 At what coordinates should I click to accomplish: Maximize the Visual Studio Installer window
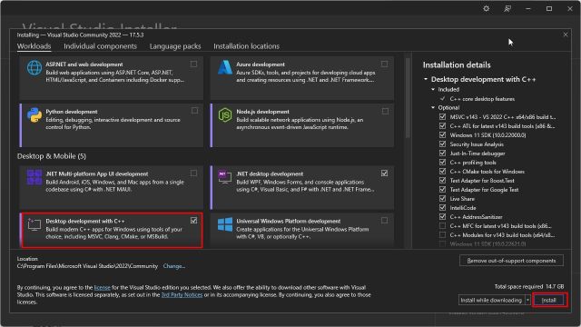[x=549, y=8]
